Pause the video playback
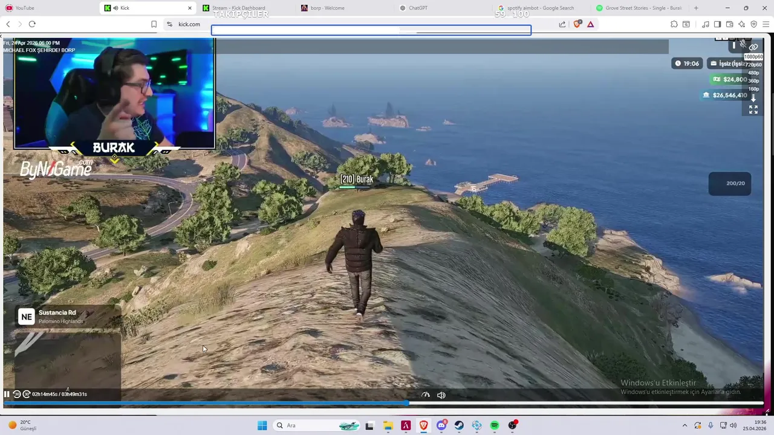The width and height of the screenshot is (774, 435). [7, 394]
